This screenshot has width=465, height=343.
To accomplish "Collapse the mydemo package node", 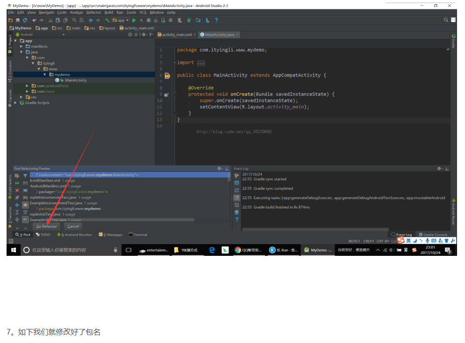I will pos(45,75).
